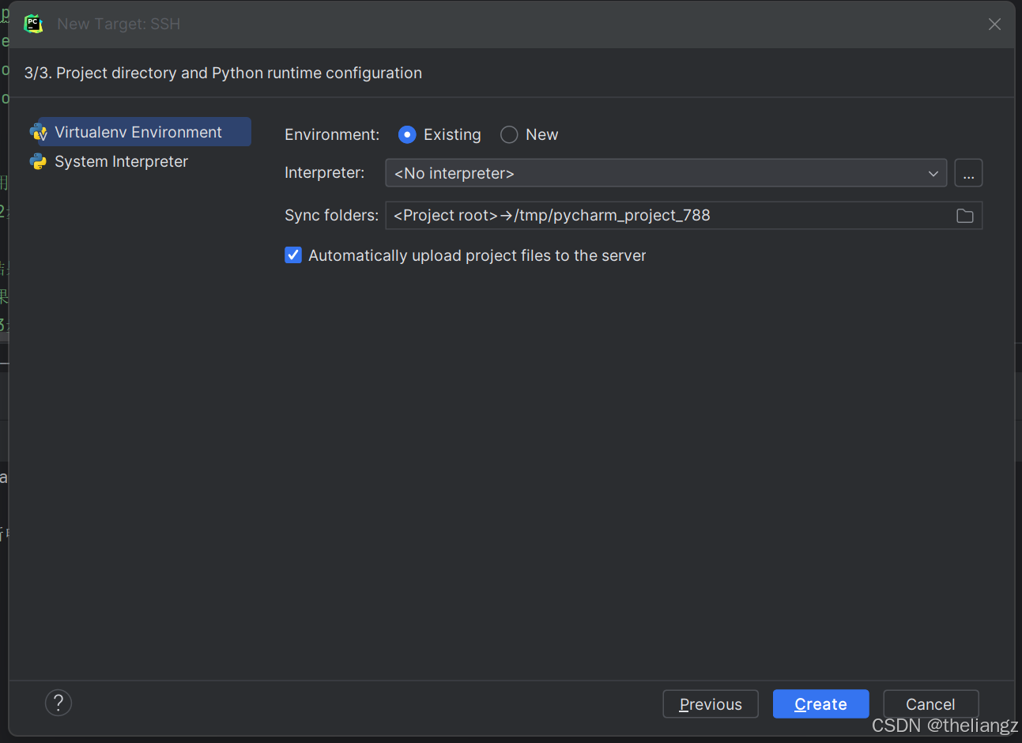Click the "New Target: SSH" title bar text

119,24
